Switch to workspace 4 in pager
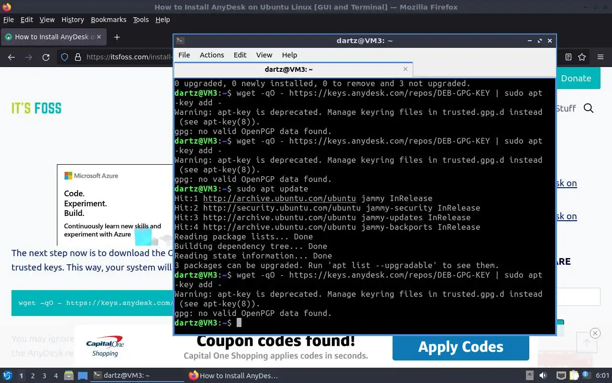This screenshot has width=612, height=383. pos(56,376)
